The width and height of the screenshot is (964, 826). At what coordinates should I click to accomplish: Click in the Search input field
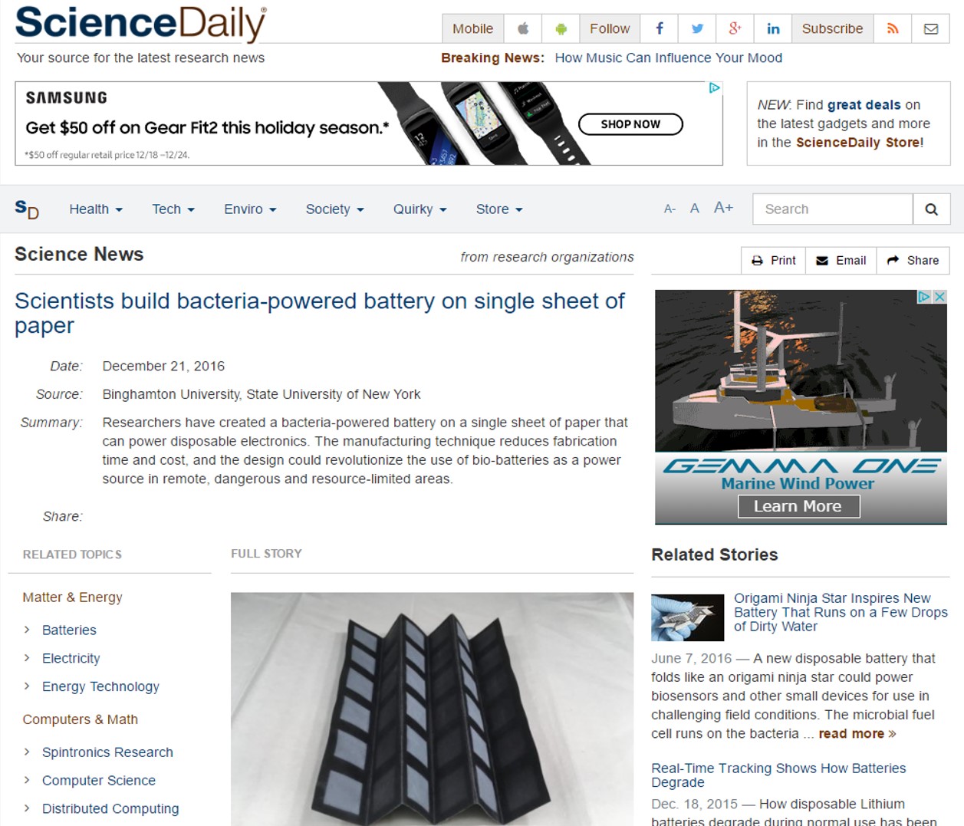pos(833,209)
